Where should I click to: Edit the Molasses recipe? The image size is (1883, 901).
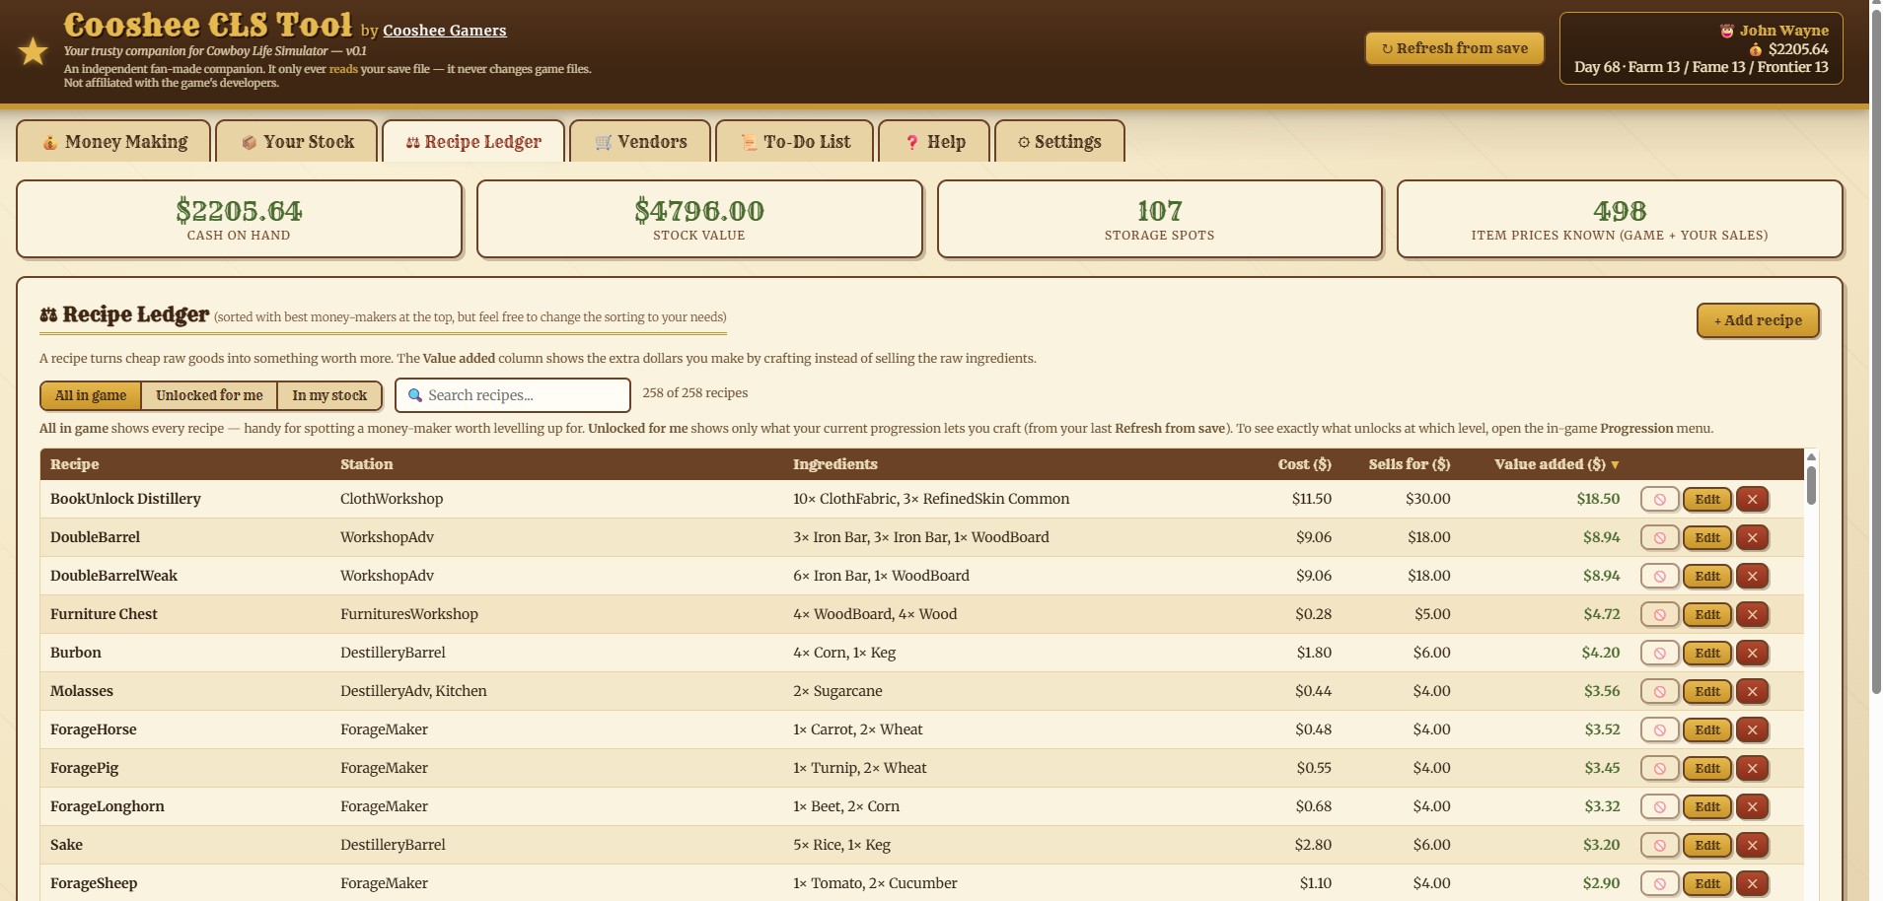[x=1706, y=691]
